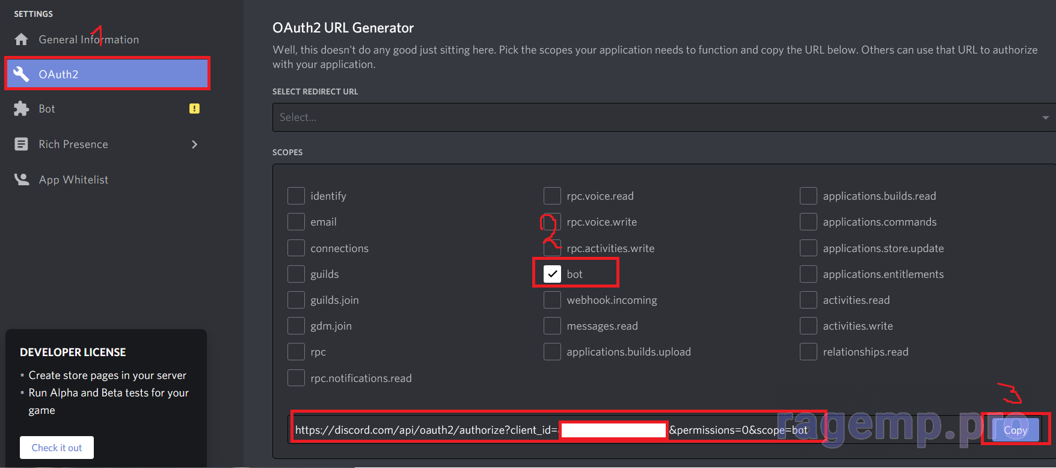Click the App Whitelist person icon

click(22, 180)
